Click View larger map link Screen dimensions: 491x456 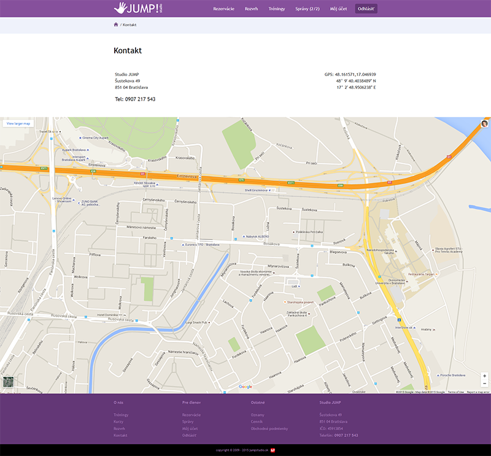coord(18,123)
